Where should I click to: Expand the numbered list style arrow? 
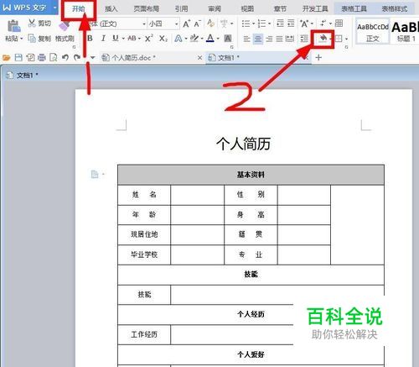coord(269,24)
